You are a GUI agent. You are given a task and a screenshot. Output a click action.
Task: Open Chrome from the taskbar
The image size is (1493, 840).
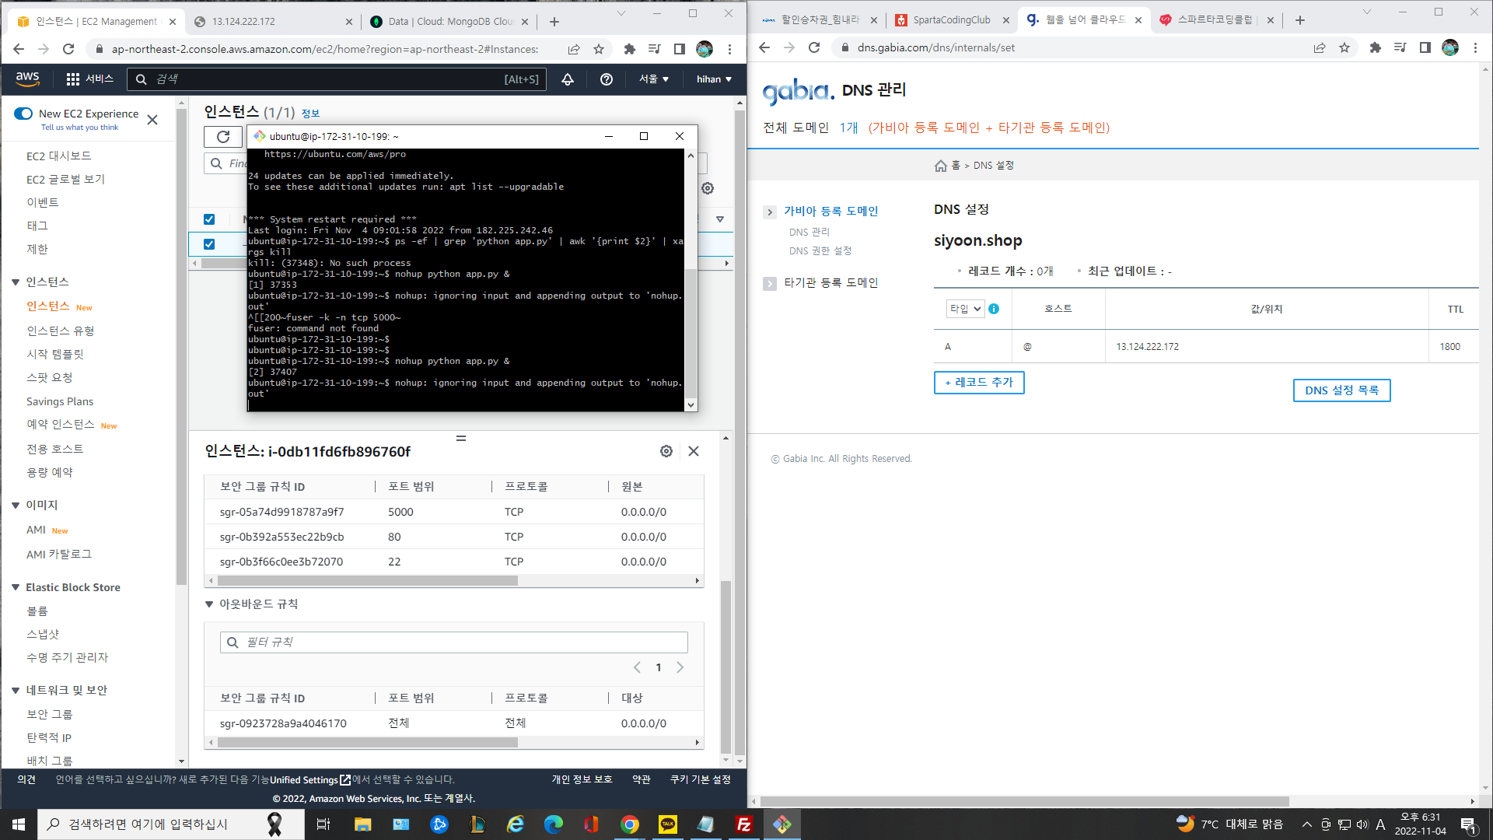point(630,824)
